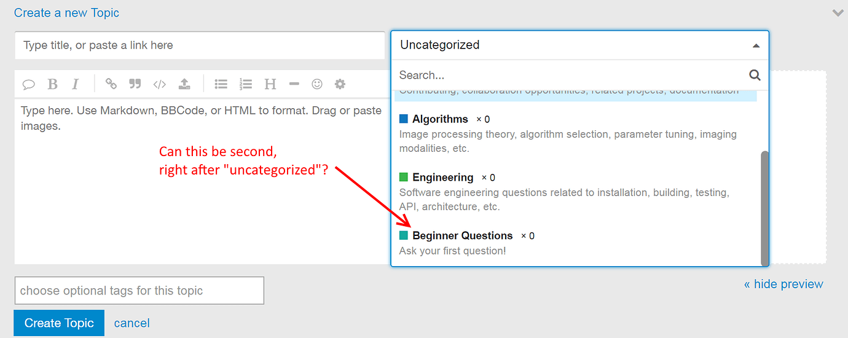This screenshot has width=848, height=338.
Task: Insert a numbered list
Action: click(246, 84)
